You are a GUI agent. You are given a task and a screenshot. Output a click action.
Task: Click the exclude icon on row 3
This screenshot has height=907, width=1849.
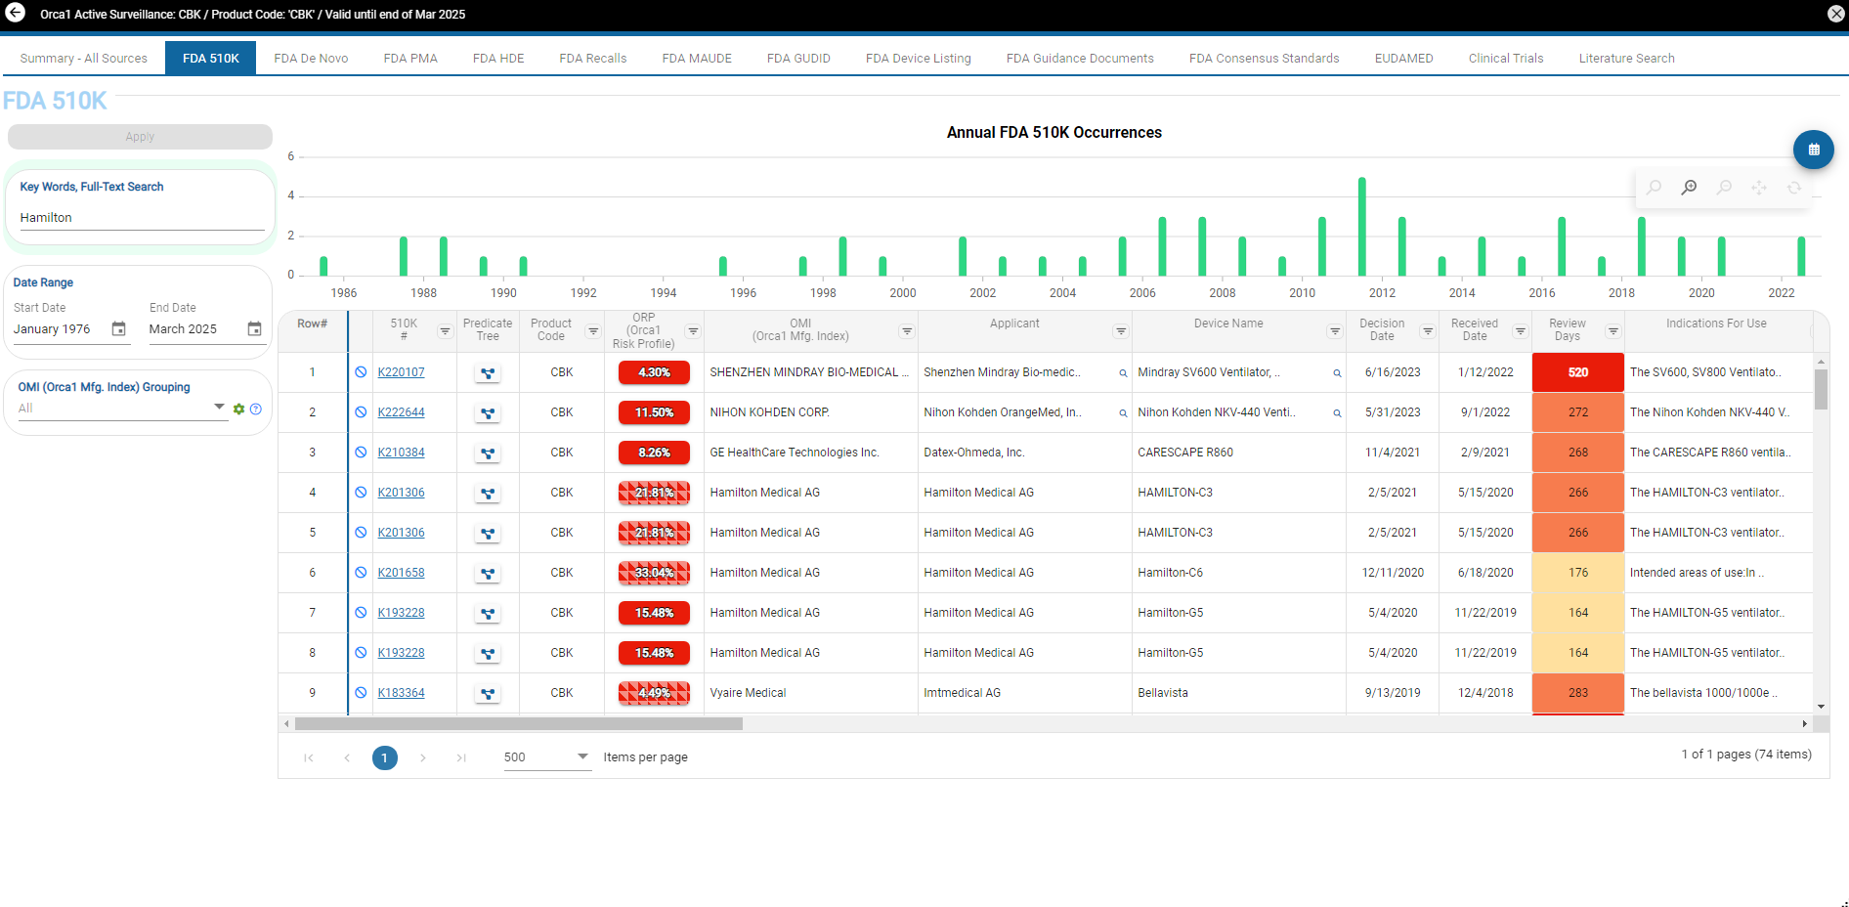tap(361, 453)
